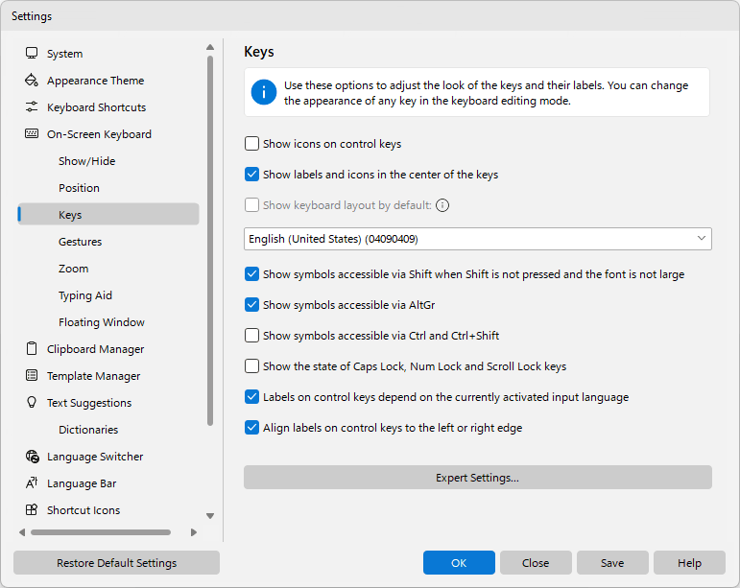
Task: Click the Text Suggestions lightbulb icon
Action: (32, 403)
